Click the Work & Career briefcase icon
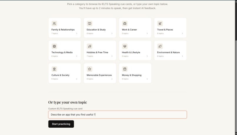Image resolution: width=237 pixels, height=135 pixels. pyautogui.click(x=125, y=24)
